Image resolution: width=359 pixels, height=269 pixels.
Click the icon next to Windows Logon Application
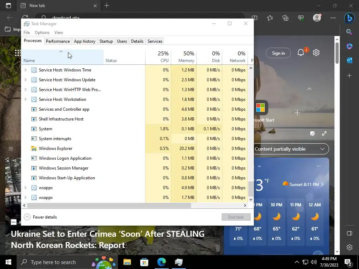pos(34,158)
